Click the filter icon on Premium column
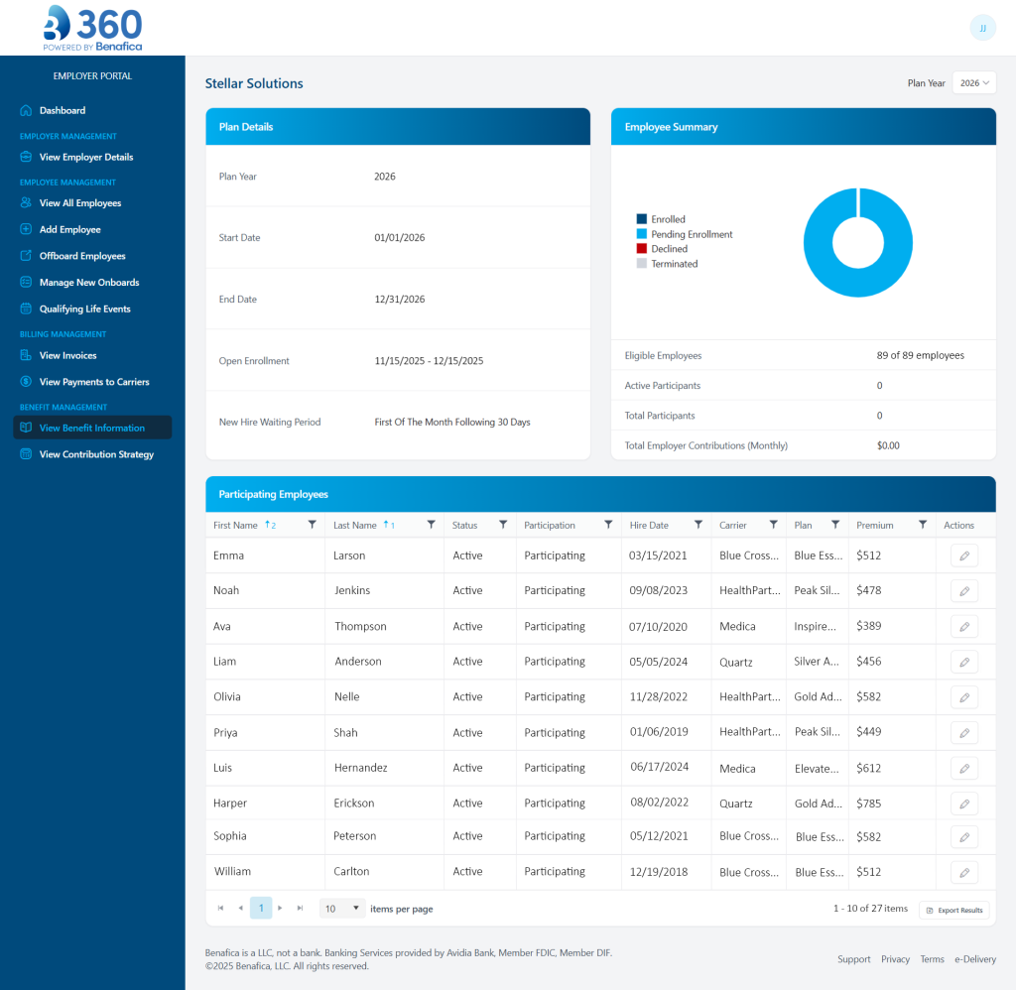The height and width of the screenshot is (990, 1016). click(x=923, y=525)
